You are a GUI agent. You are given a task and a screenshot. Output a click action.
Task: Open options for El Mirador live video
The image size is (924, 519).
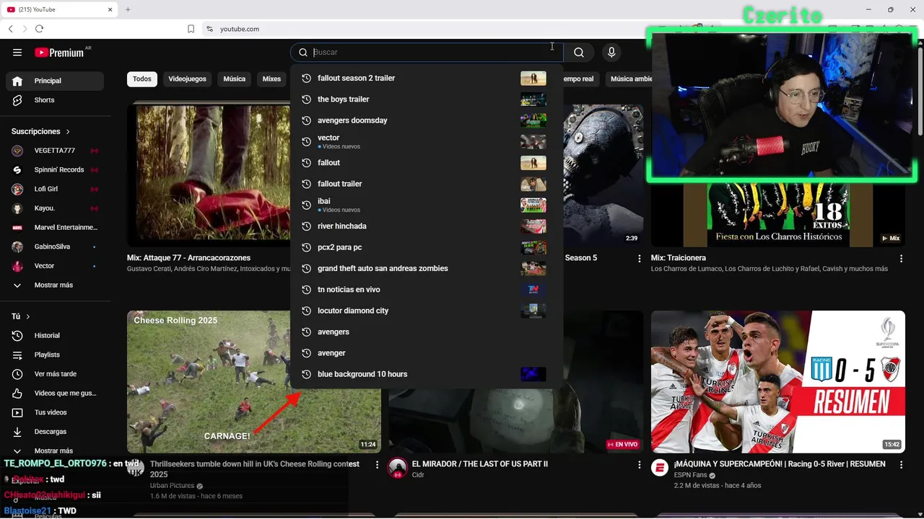pos(639,465)
